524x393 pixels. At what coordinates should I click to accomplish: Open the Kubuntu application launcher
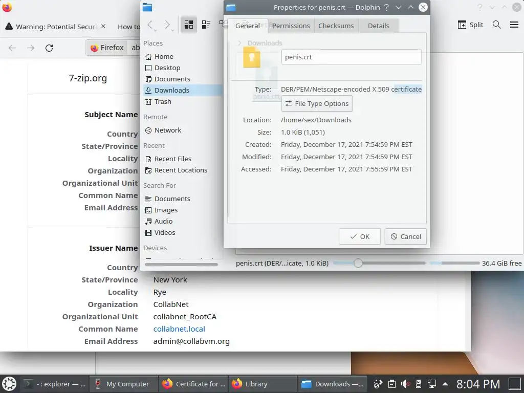tap(9, 384)
